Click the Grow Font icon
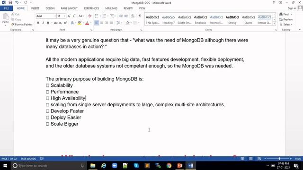The image size is (303, 170). pyautogui.click(x=69, y=16)
